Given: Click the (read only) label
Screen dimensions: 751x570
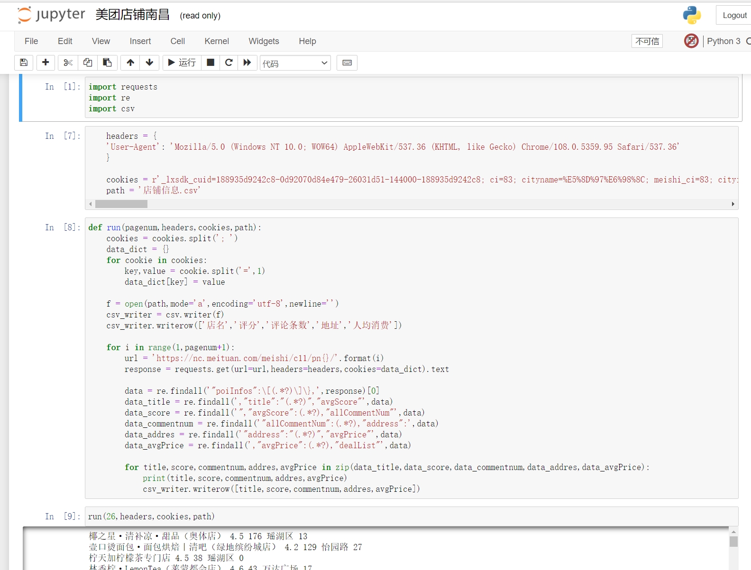Looking at the screenshot, I should (200, 16).
